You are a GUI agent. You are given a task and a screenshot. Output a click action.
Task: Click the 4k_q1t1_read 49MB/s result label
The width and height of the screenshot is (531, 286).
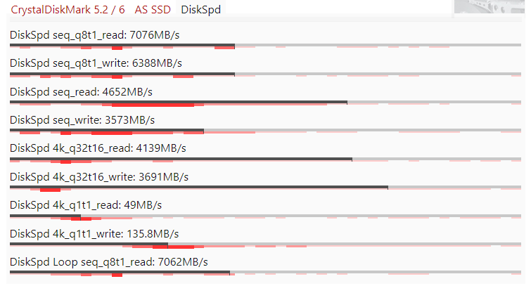point(86,205)
